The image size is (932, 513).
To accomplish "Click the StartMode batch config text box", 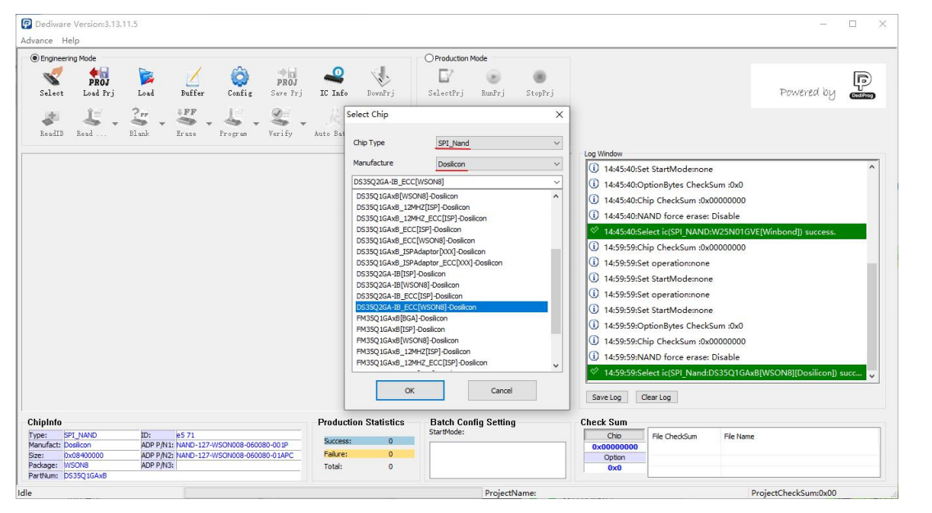I will tap(498, 460).
